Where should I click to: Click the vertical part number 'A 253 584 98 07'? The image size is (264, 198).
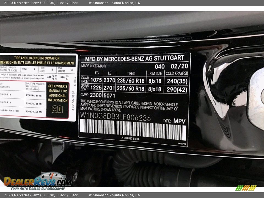73,101
